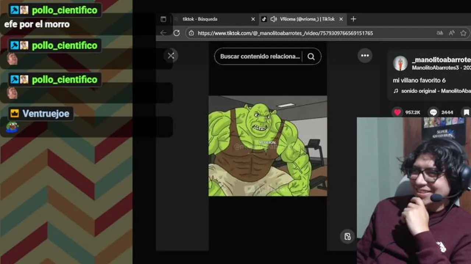
Task: Open comments via the speech bubble icon
Action: [433, 112]
